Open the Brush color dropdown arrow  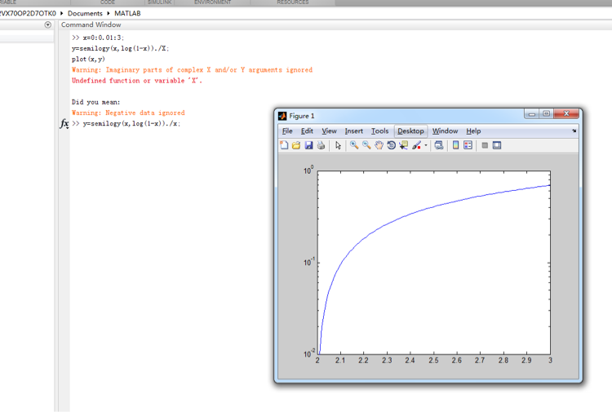tap(426, 145)
